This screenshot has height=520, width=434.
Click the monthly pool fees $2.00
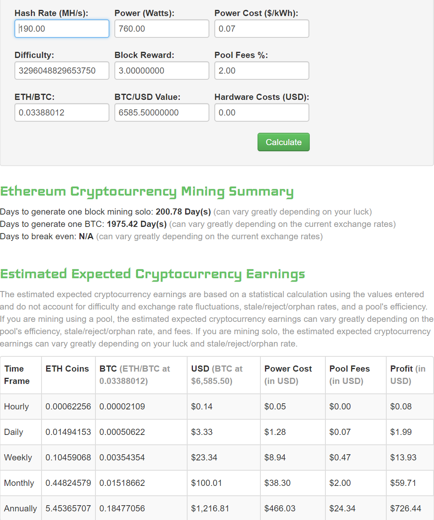(x=340, y=483)
